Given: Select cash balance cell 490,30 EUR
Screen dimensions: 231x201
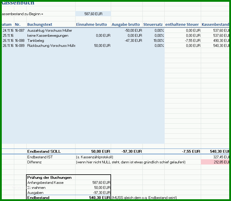Looking at the screenshot, I should (215, 41).
